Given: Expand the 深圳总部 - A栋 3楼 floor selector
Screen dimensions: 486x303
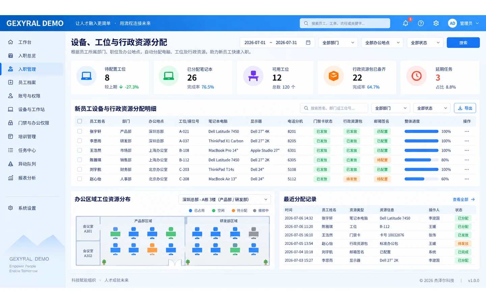Looking at the screenshot, I should coord(224,200).
